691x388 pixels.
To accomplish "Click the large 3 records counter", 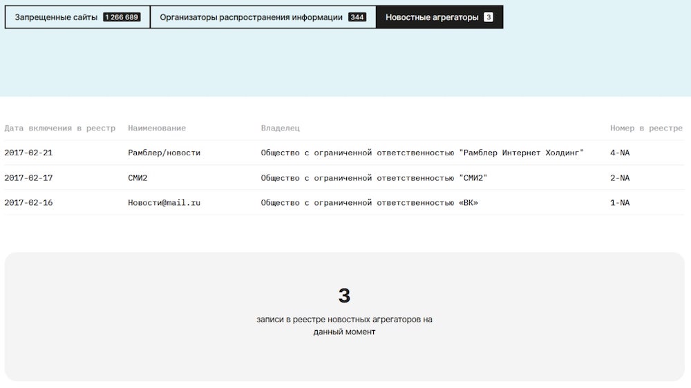I will 344,295.
